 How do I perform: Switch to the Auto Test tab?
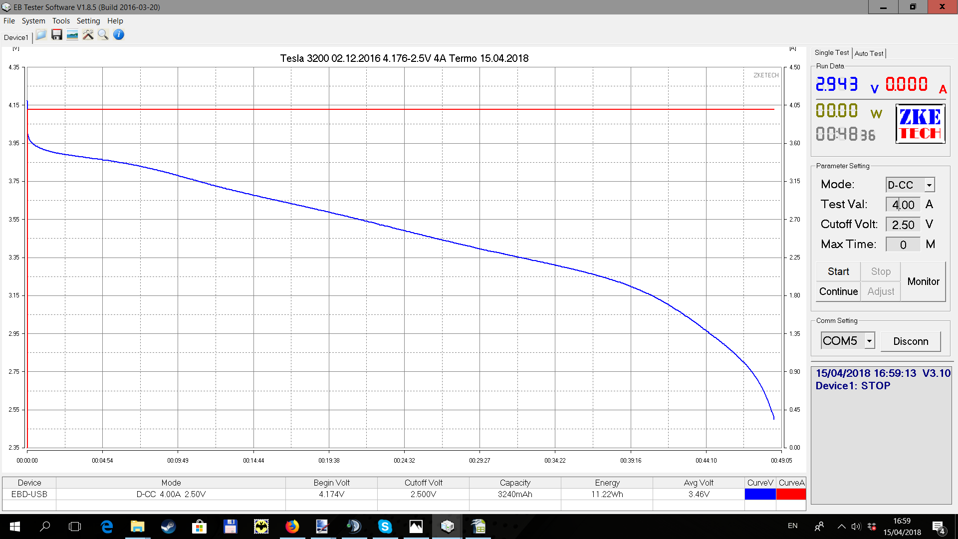click(x=869, y=53)
